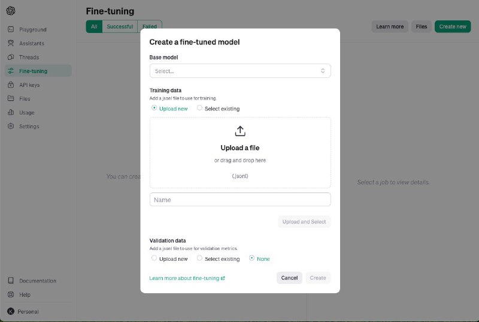Click the Base model label
Screen dimensions: 479x322
tap(163, 57)
